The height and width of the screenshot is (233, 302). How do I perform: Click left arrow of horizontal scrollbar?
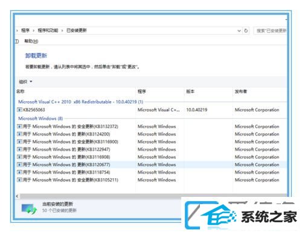click(x=17, y=196)
